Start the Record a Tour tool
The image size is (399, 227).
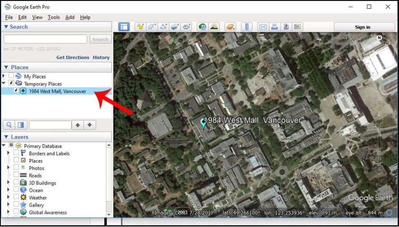(187, 27)
